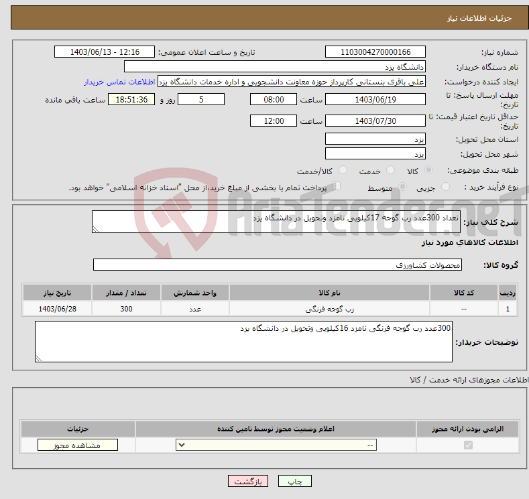Viewport: 529px width, 499px height.
Task: Click the resize handle of توضیحات خریدار box
Action: click(39, 358)
